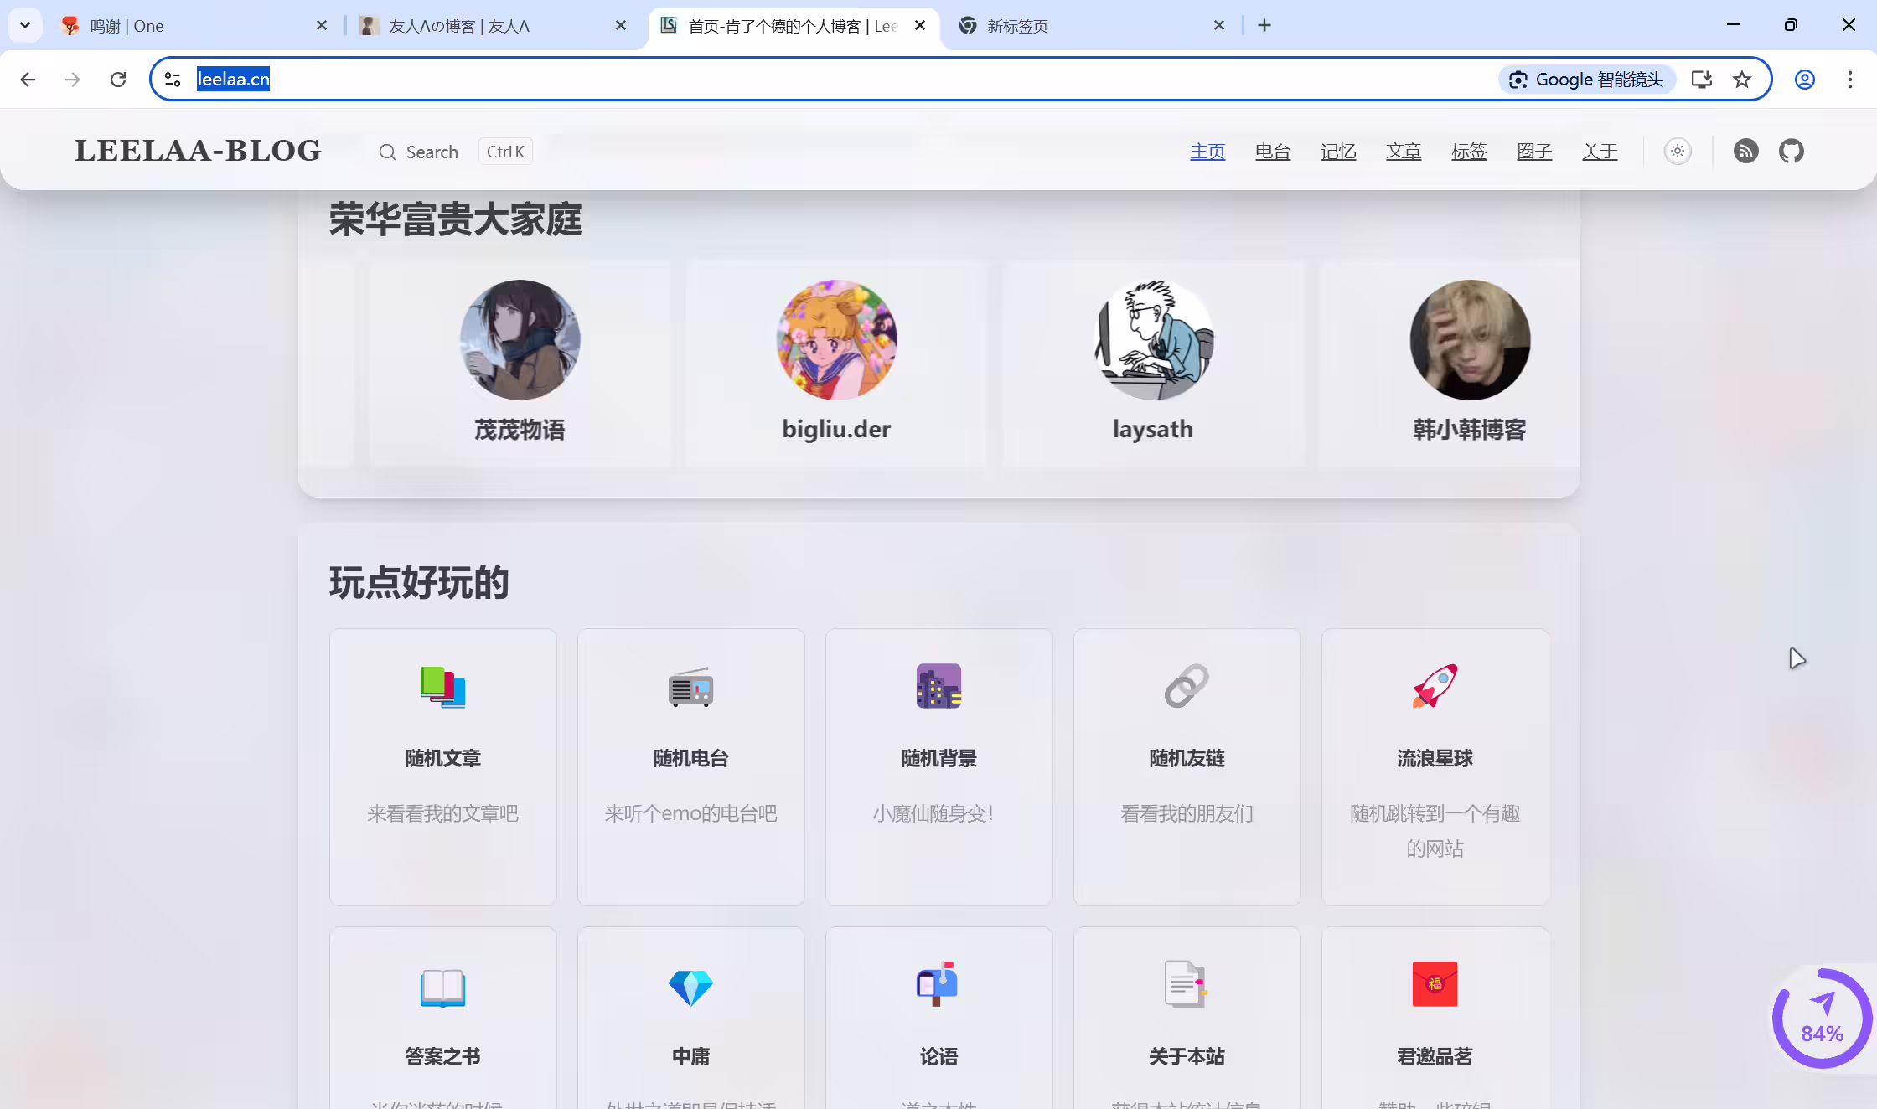
Task: Open the 文章 navigation link
Action: (1404, 152)
